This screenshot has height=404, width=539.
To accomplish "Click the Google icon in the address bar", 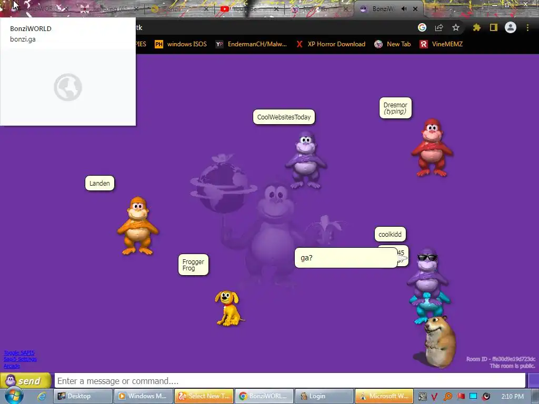I will 422,27.
